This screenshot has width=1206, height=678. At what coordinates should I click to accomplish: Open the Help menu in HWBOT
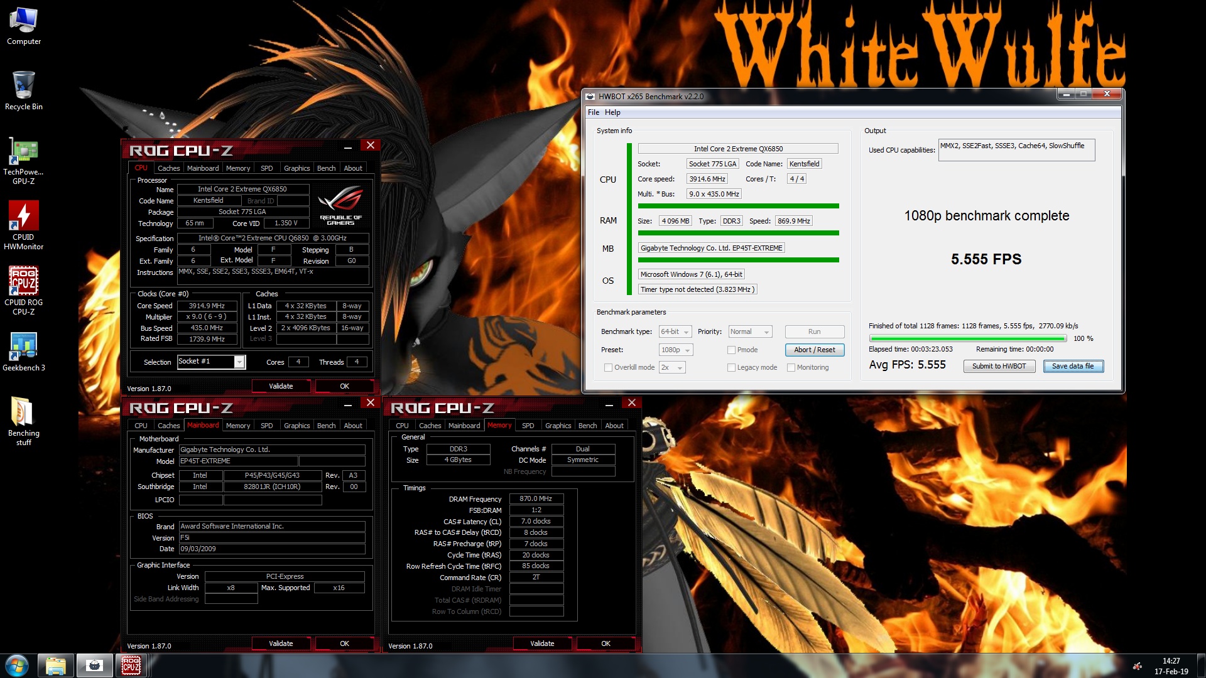pyautogui.click(x=612, y=112)
